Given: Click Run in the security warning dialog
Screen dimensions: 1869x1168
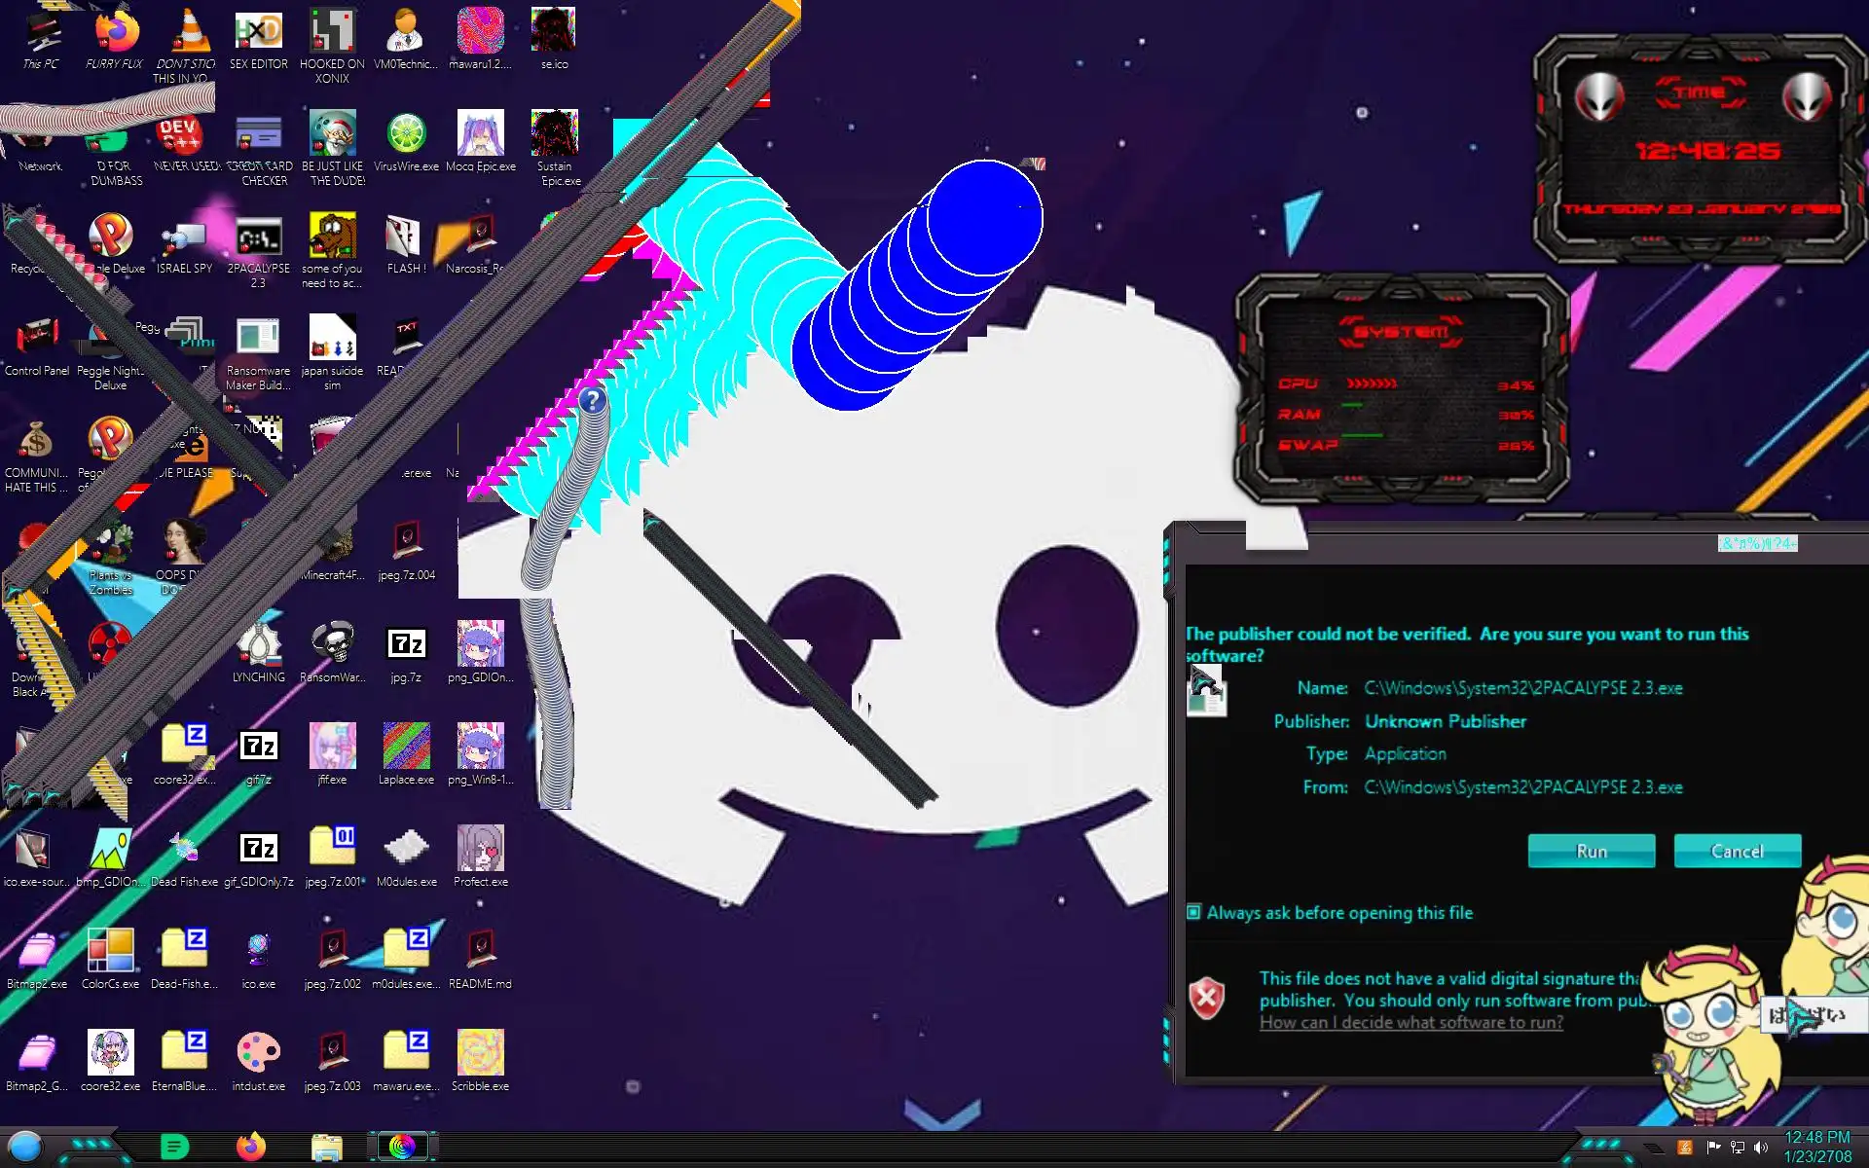Looking at the screenshot, I should click(1591, 851).
